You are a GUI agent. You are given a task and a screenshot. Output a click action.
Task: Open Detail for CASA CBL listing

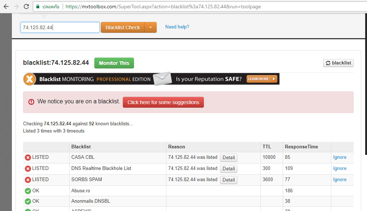click(228, 158)
